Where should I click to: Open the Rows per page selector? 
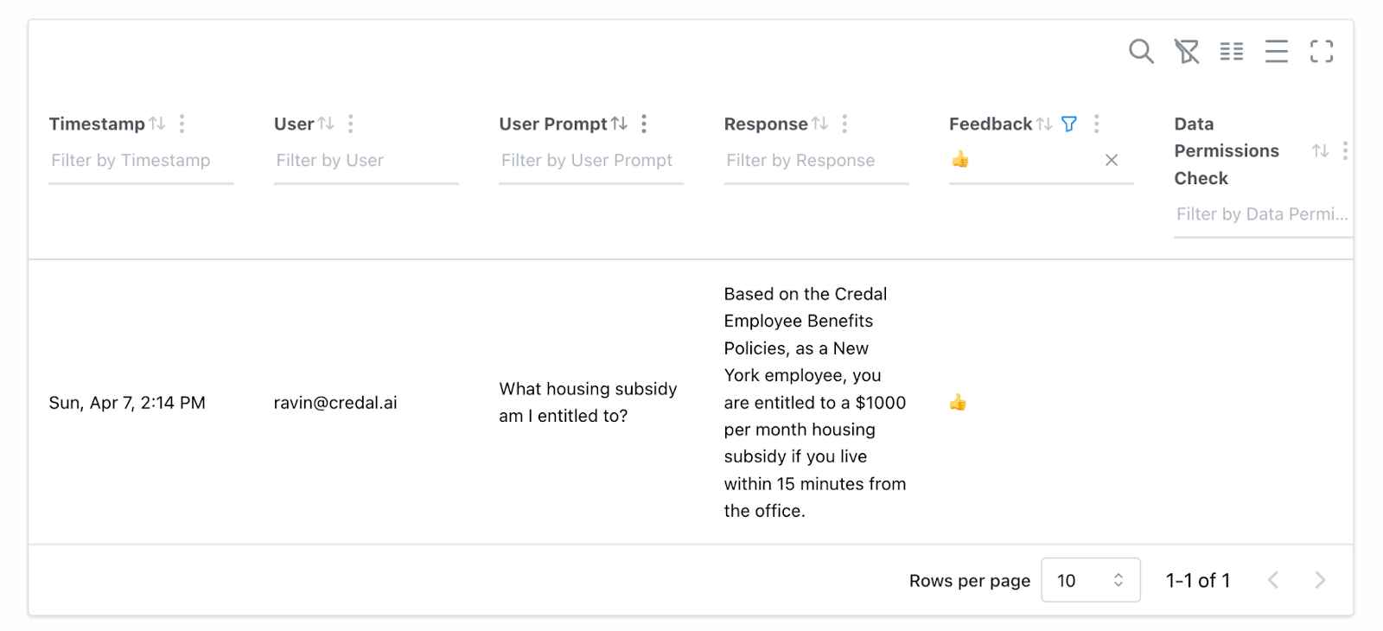(1090, 580)
